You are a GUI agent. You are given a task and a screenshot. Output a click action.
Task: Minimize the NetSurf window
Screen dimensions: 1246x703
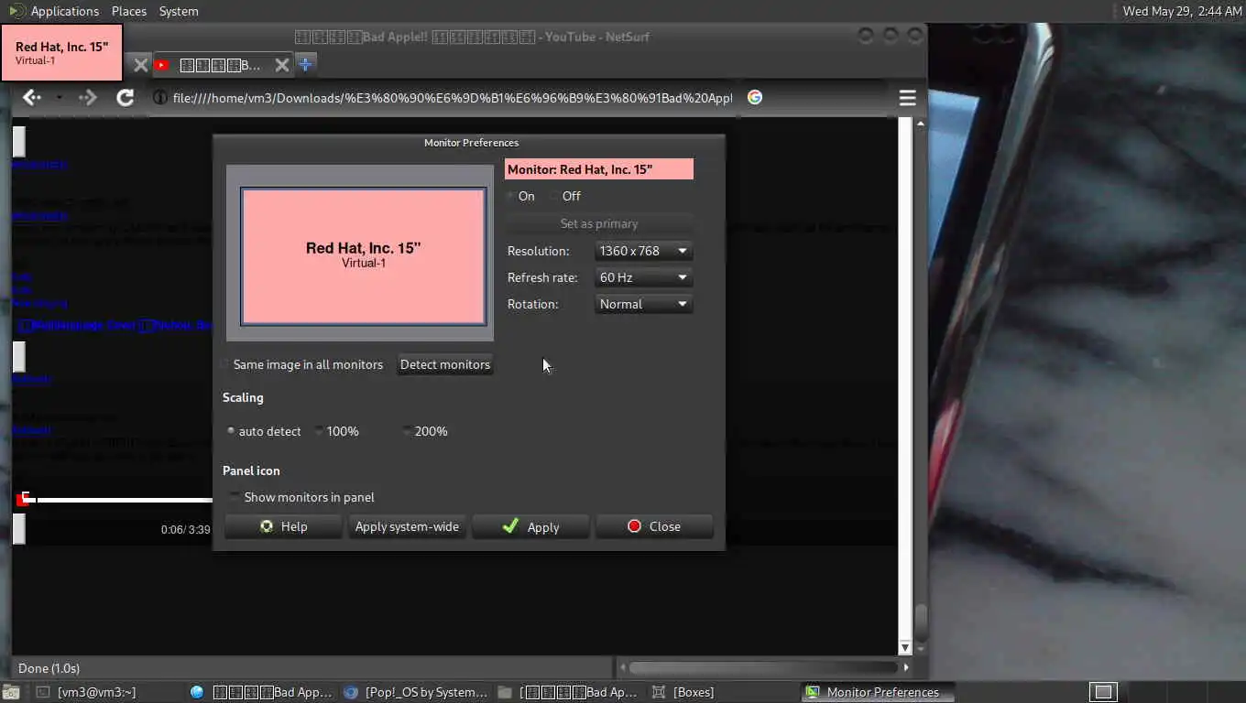(866, 36)
